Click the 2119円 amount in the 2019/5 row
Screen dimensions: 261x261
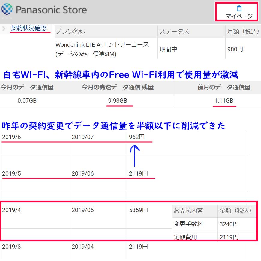click(x=139, y=173)
